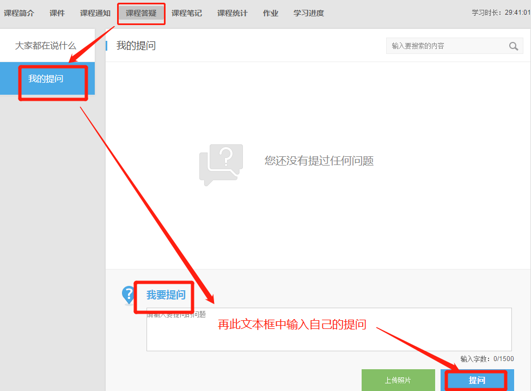Go to the 课程通知 tab

pos(95,13)
